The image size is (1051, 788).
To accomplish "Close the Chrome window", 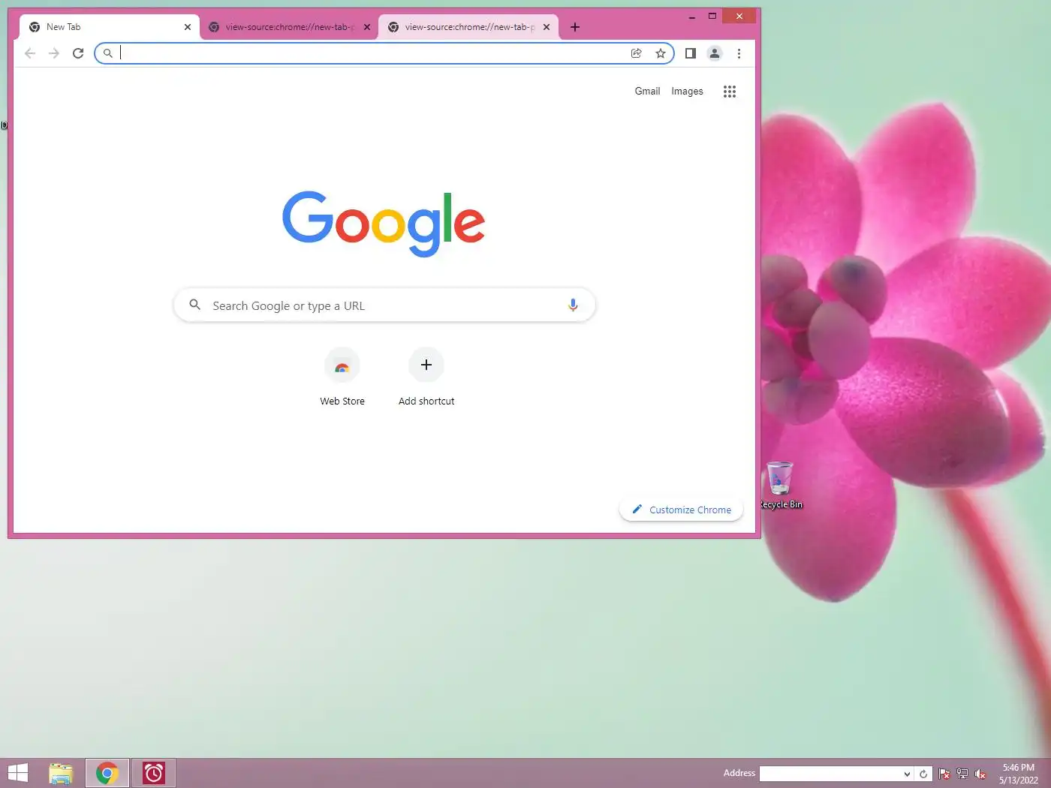I will 739,16.
